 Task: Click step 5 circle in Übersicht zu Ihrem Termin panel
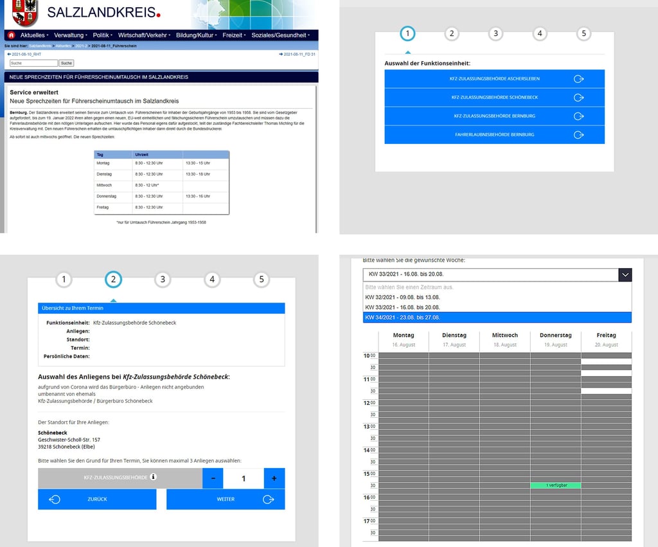click(262, 280)
